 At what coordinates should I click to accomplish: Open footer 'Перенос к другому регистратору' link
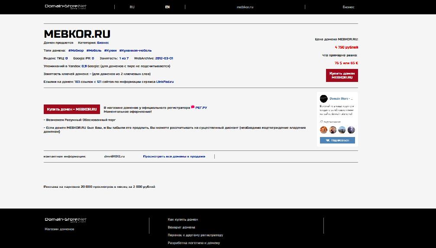pos(195,235)
